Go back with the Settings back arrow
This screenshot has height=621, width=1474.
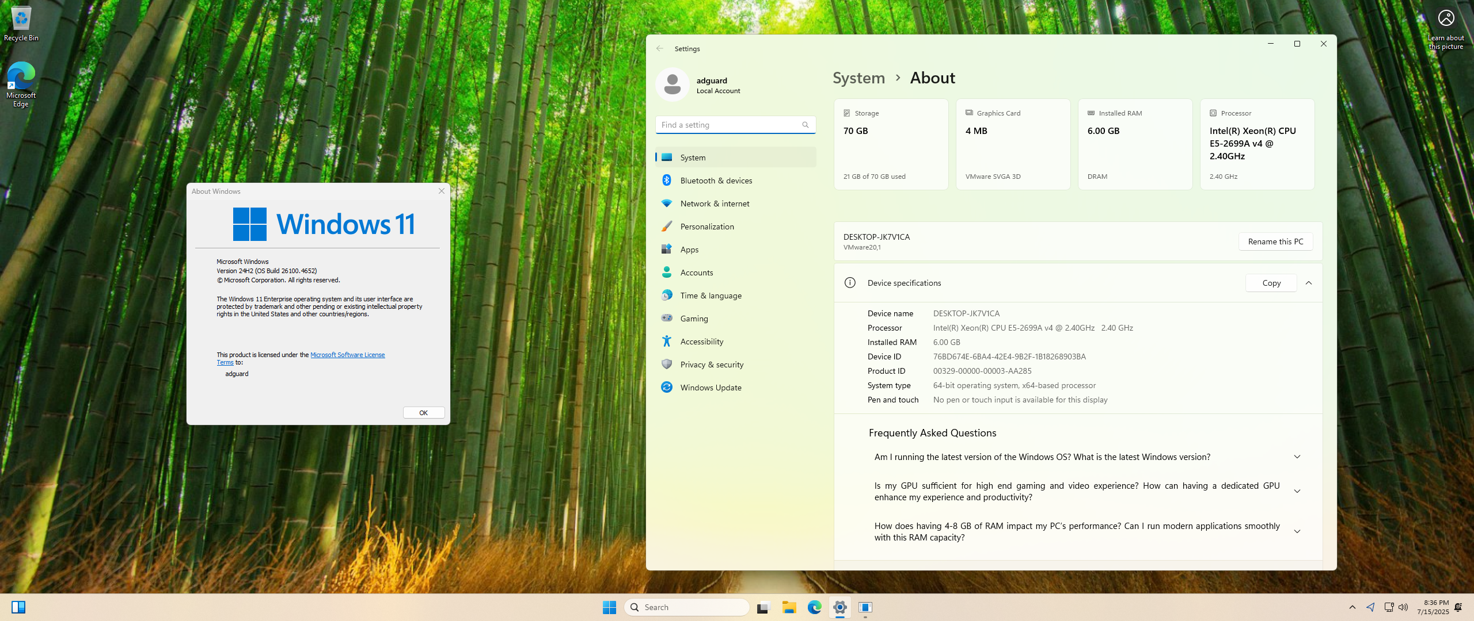[660, 49]
